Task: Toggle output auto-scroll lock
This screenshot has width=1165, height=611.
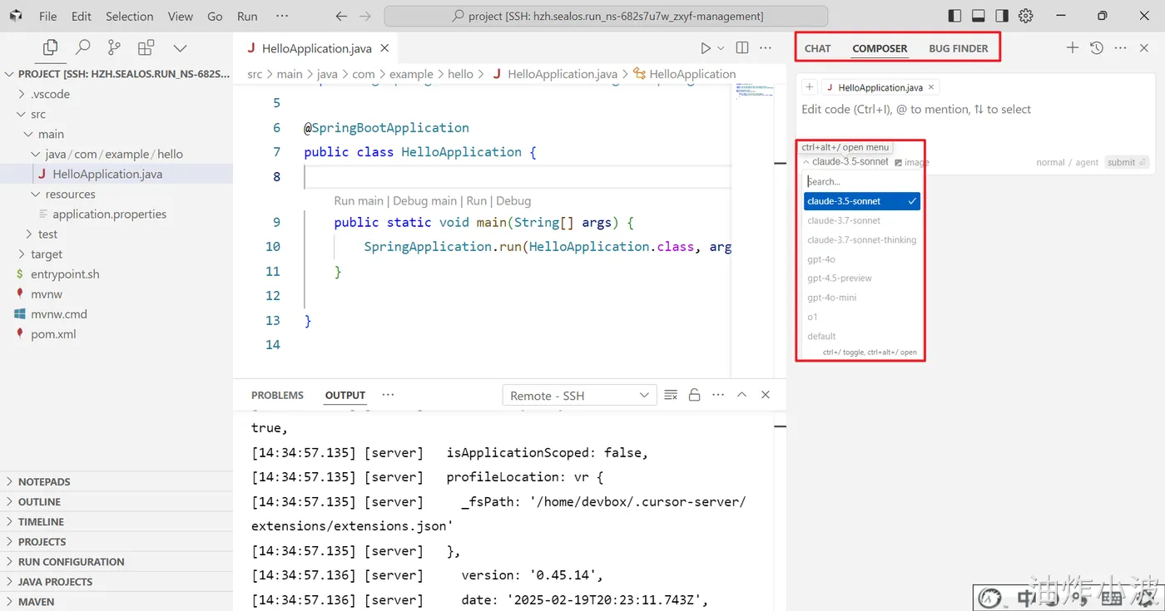Action: click(695, 395)
